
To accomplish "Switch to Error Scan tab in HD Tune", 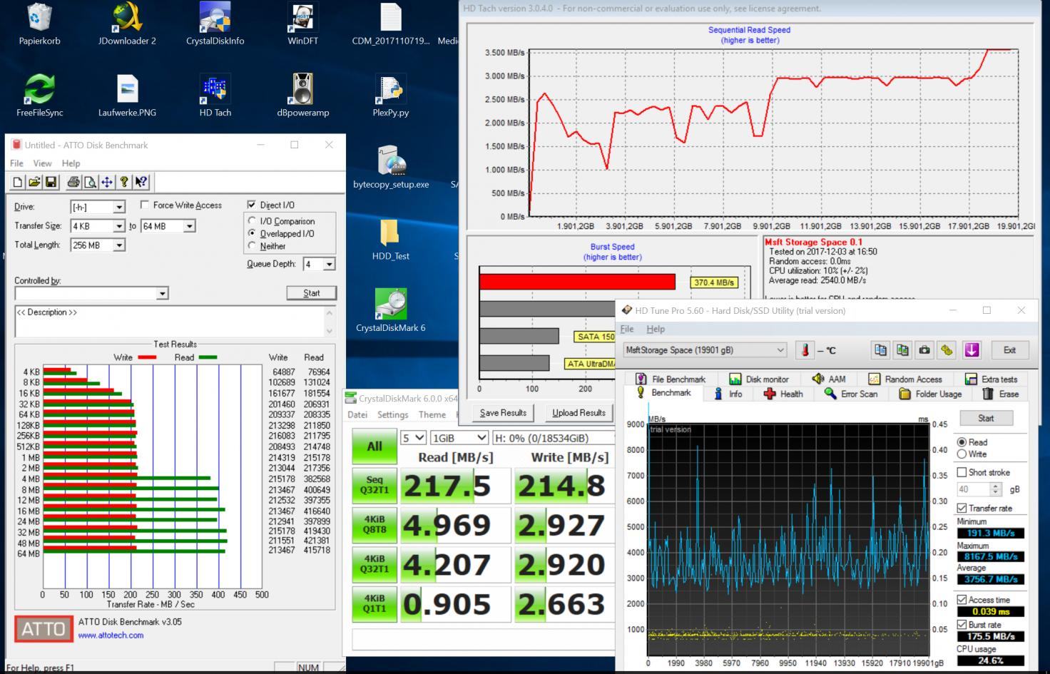I will [x=851, y=394].
